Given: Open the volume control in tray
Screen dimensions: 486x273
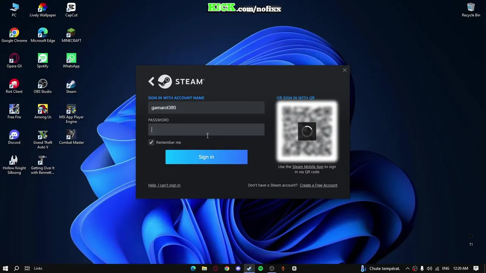Looking at the screenshot, I should [x=429, y=268].
